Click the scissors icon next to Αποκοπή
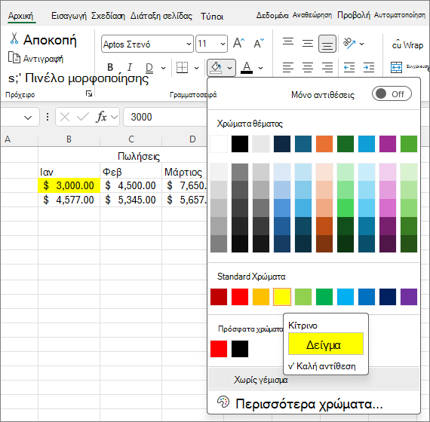Screen dimensions: 430x422 (14, 38)
